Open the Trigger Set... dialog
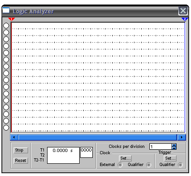The image size is (191, 176). click(170, 158)
